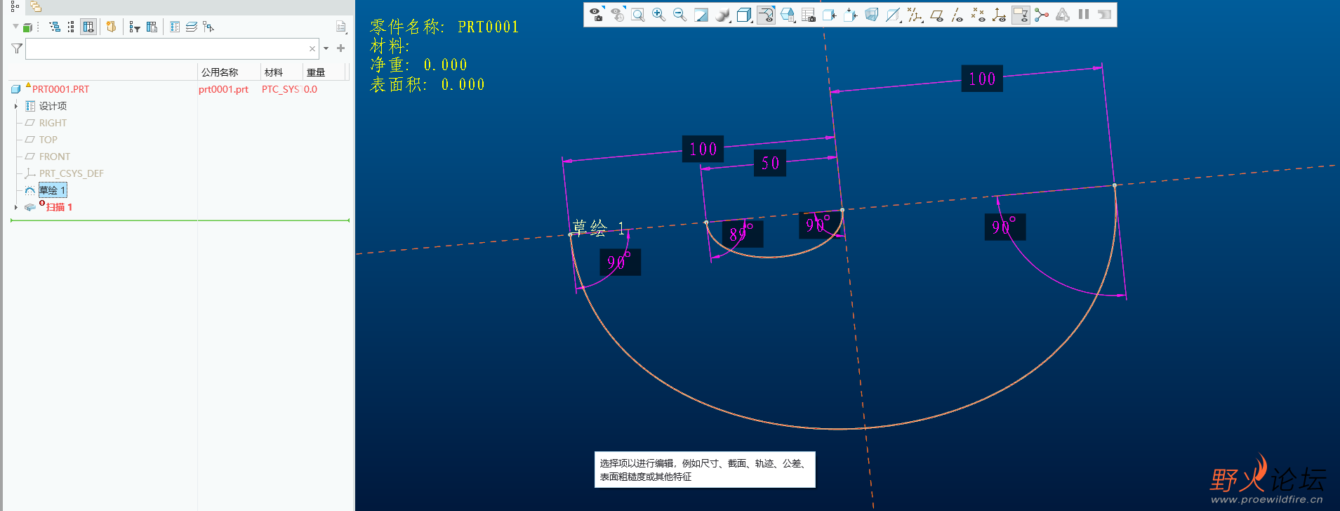This screenshot has width=1340, height=511.
Task: Select the TOP datum plane
Action: tap(48, 140)
